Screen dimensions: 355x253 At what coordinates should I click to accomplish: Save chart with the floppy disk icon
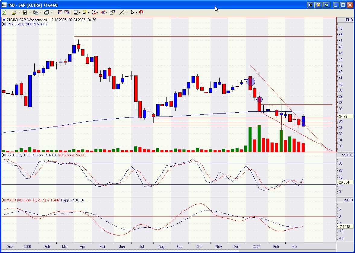tap(25, 12)
